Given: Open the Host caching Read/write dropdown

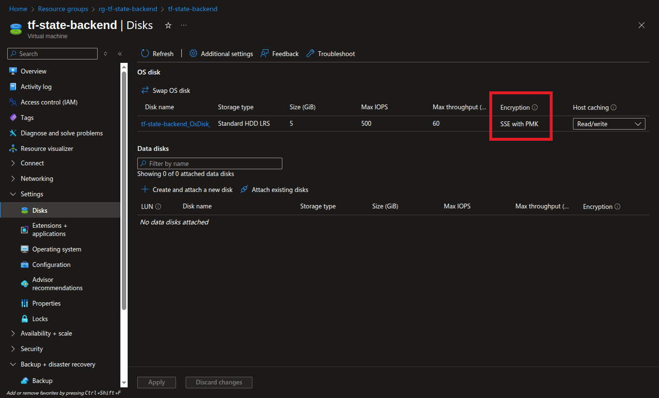Looking at the screenshot, I should click(609, 124).
